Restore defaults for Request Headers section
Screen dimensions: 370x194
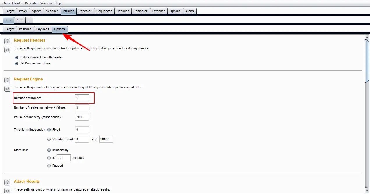(x=8, y=50)
